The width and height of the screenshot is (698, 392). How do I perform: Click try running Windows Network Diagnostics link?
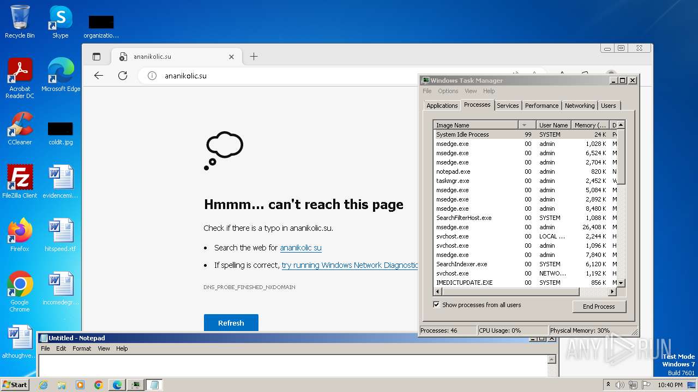pyautogui.click(x=350, y=265)
